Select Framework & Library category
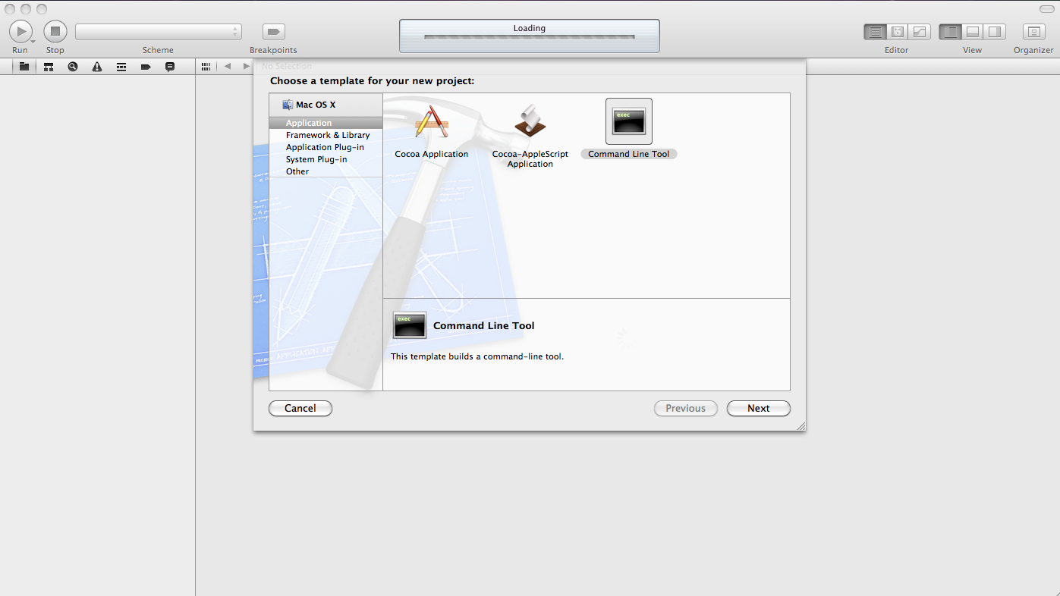 tap(328, 135)
